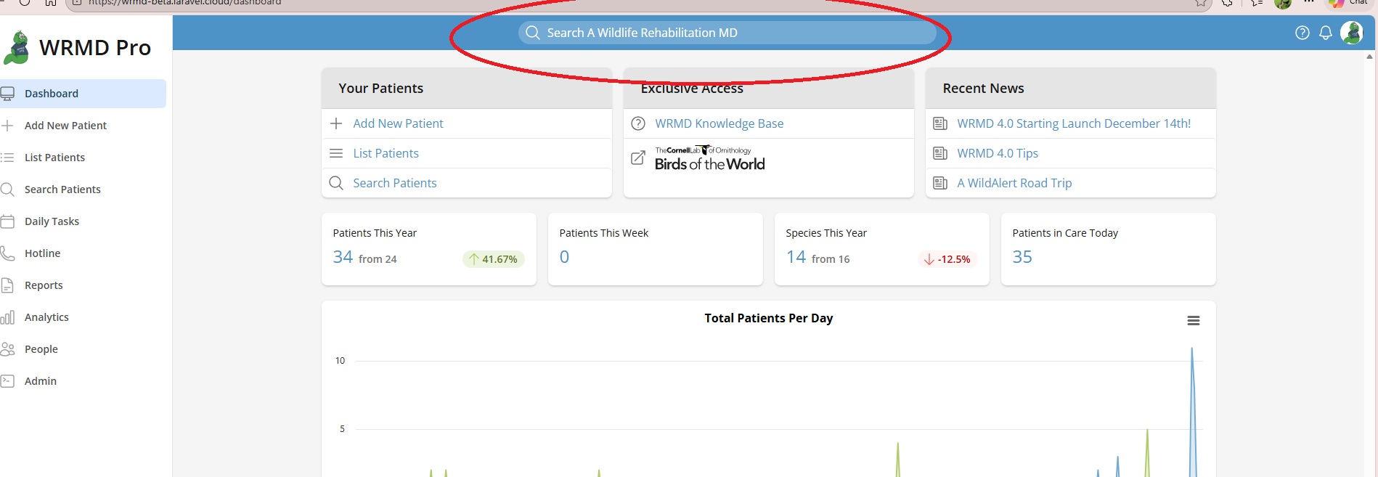Click the -12.5% decrease badge
This screenshot has height=477, width=1378.
pos(947,259)
